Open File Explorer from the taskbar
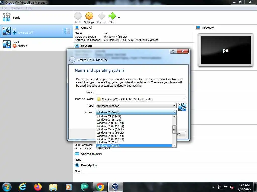The height and width of the screenshot is (192, 257). (53, 187)
